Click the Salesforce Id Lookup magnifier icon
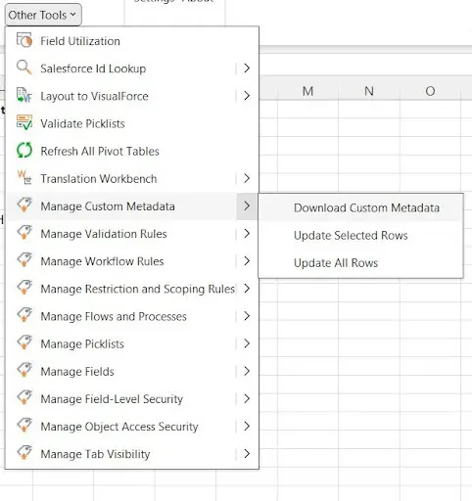 24,68
